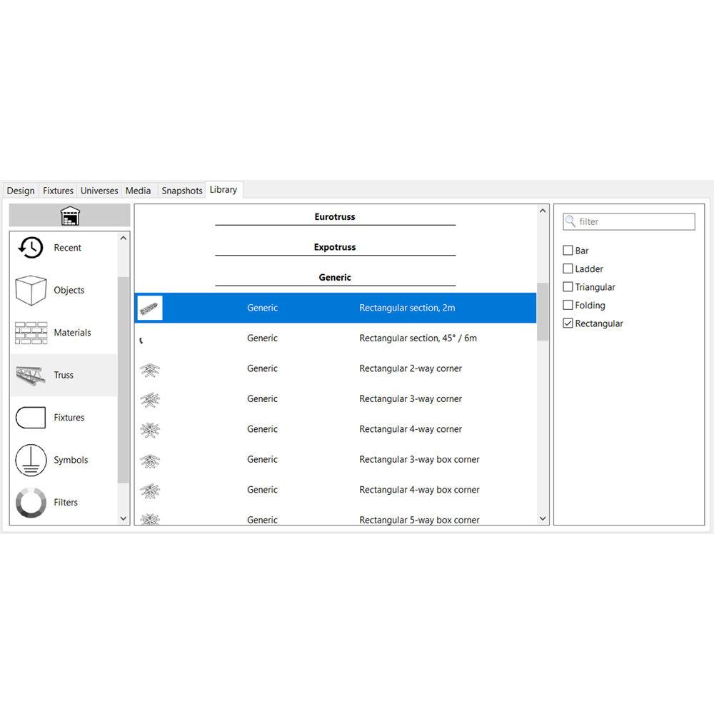
Task: Select the Recent category icon
Action: pyautogui.click(x=29, y=247)
